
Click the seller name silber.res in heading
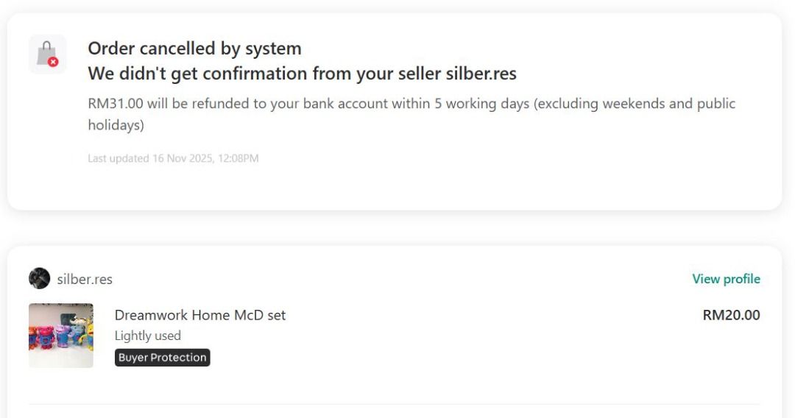click(x=481, y=74)
